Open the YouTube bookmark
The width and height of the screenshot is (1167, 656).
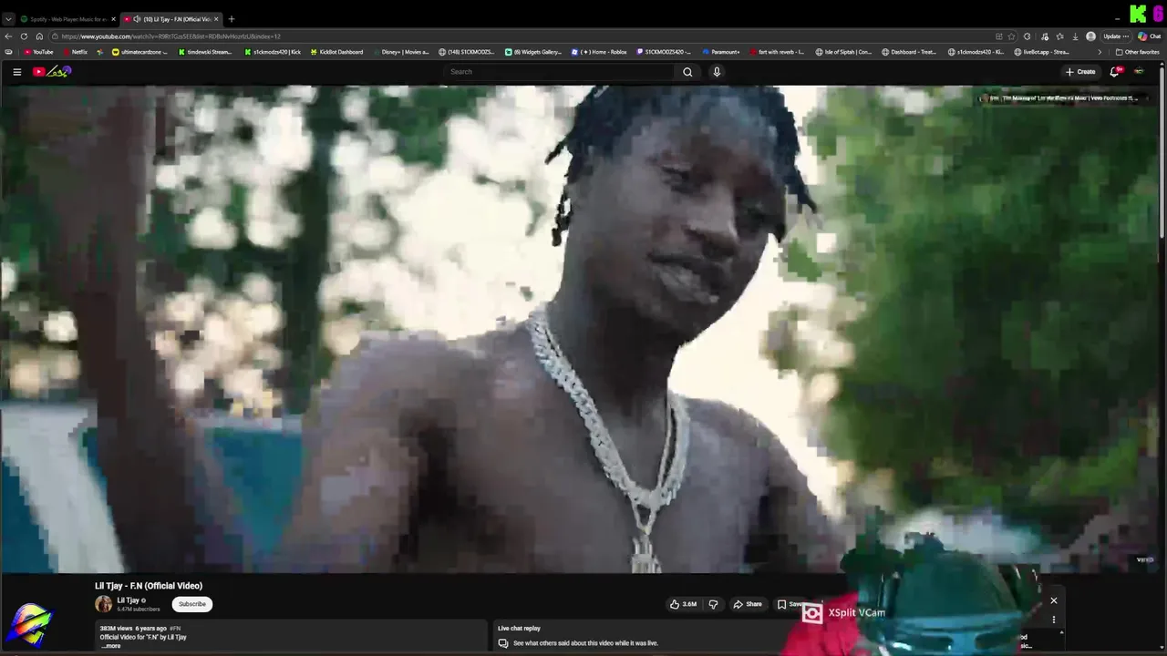point(38,52)
